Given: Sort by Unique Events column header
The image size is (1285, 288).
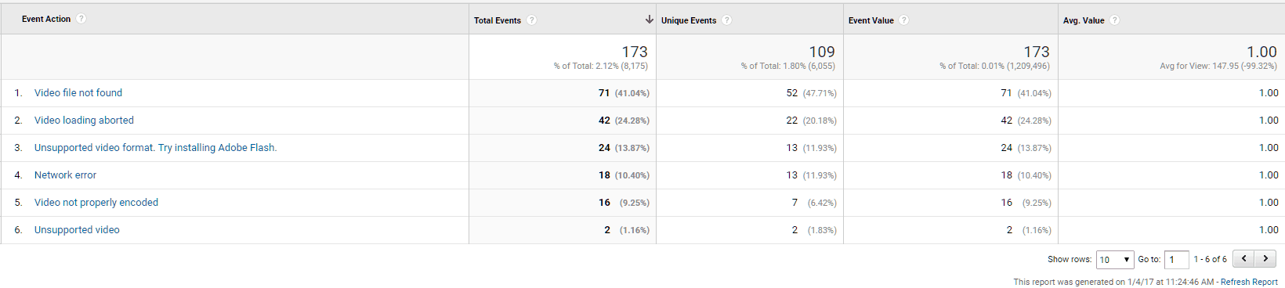Looking at the screenshot, I should click(x=689, y=20).
